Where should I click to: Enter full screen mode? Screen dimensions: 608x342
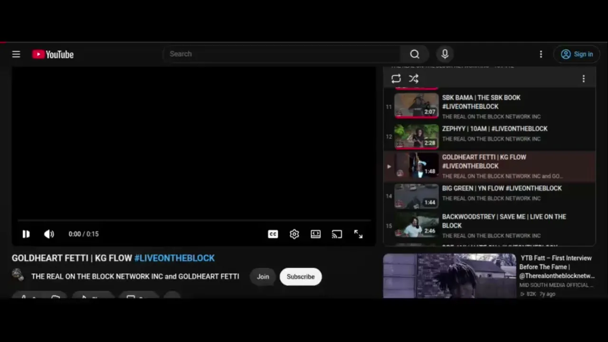point(358,234)
